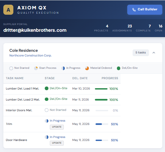The height and width of the screenshot is (152, 165).
Task: Click the 50% value for Door Hardware
Action: point(115,140)
